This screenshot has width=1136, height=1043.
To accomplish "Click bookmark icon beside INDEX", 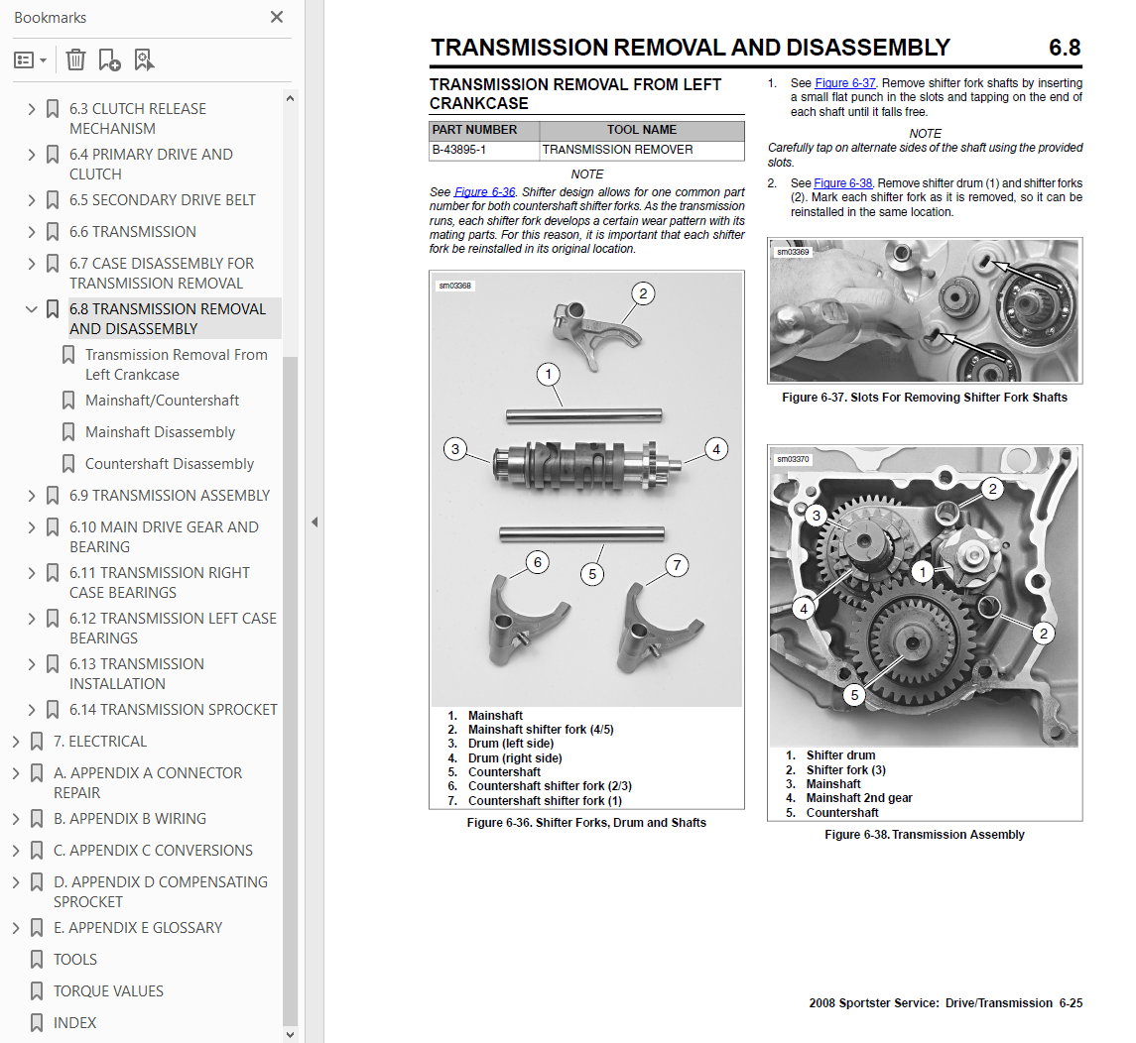I will tap(37, 1023).
